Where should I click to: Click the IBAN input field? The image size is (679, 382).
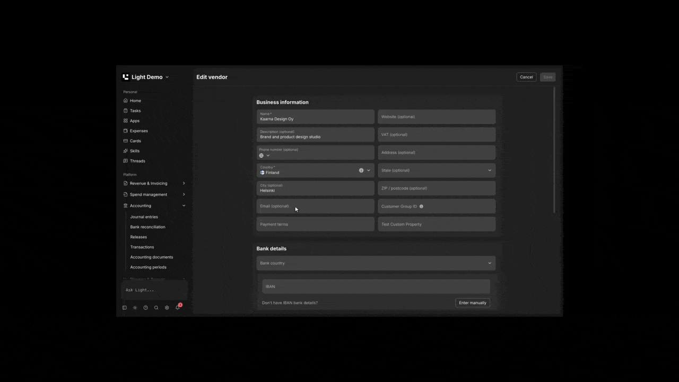tap(376, 286)
